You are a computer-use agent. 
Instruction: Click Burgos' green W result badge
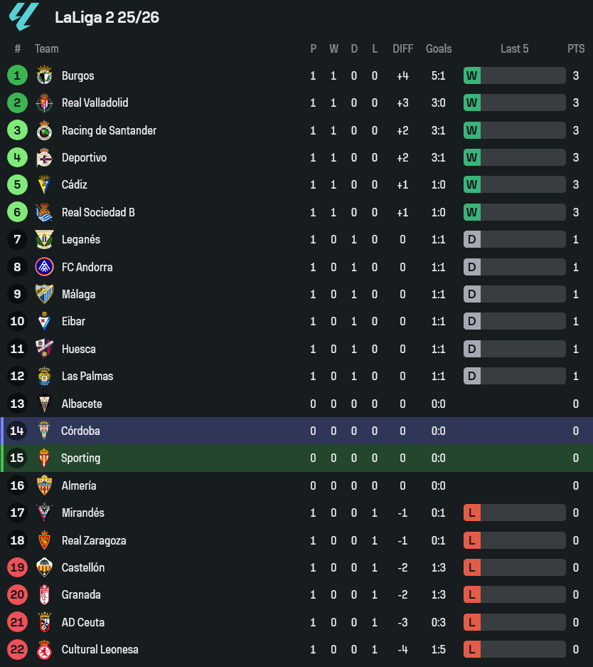coord(471,75)
